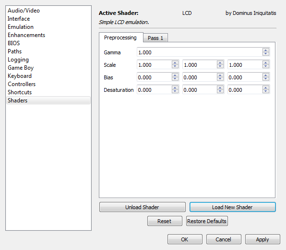Click the Desaturation row label
The image size is (286, 250).
coord(119,90)
